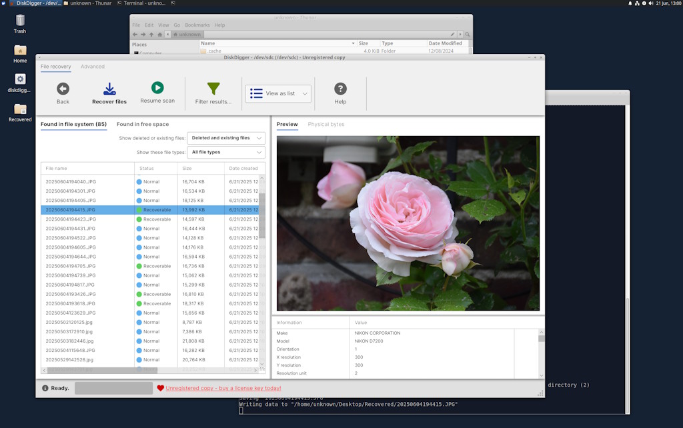Image resolution: width=683 pixels, height=428 pixels.
Task: Click the Thunar taskbar entry
Action: pos(90,3)
